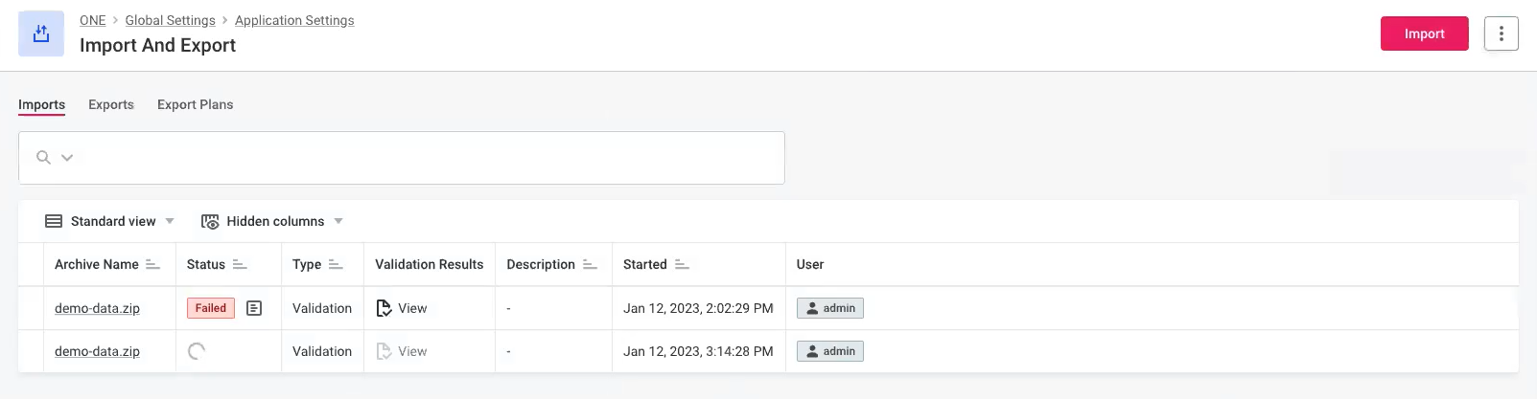This screenshot has width=1537, height=399.
Task: Click the red Import button
Action: (x=1424, y=33)
